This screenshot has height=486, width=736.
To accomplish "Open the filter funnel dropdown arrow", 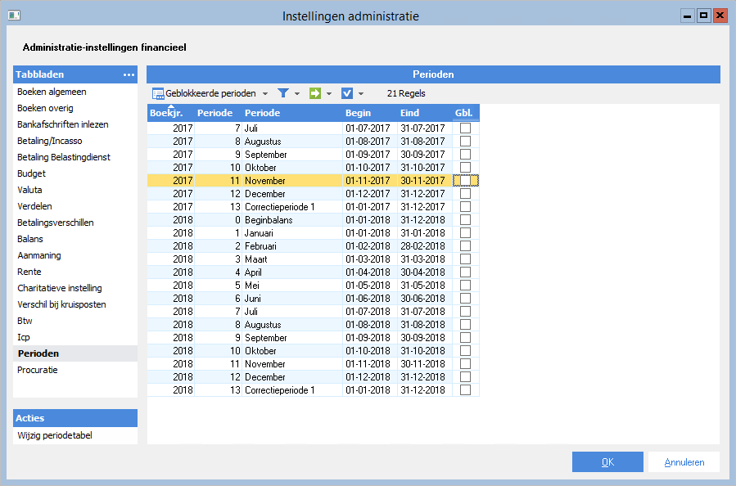I will (x=297, y=94).
